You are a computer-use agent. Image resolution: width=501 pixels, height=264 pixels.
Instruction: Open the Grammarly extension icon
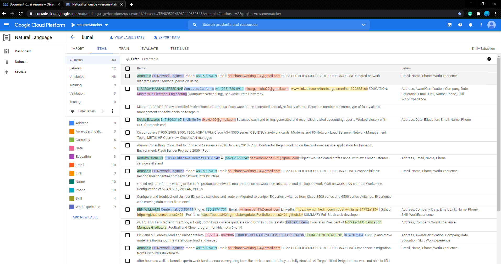point(470,14)
